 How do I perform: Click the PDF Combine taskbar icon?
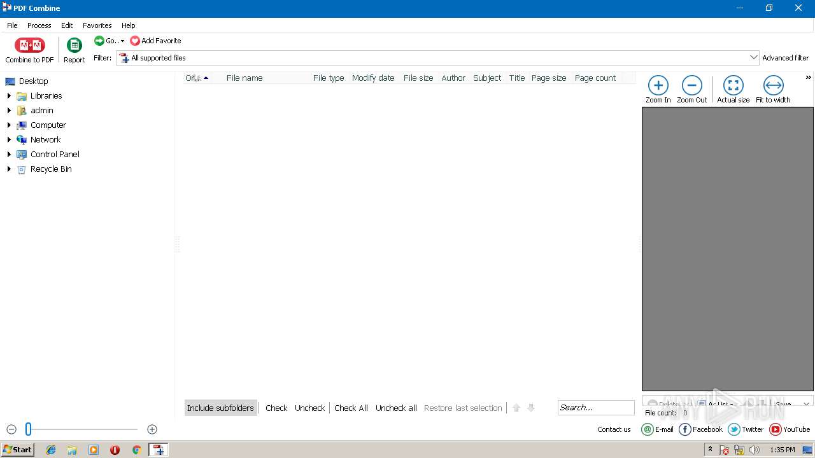click(x=159, y=450)
